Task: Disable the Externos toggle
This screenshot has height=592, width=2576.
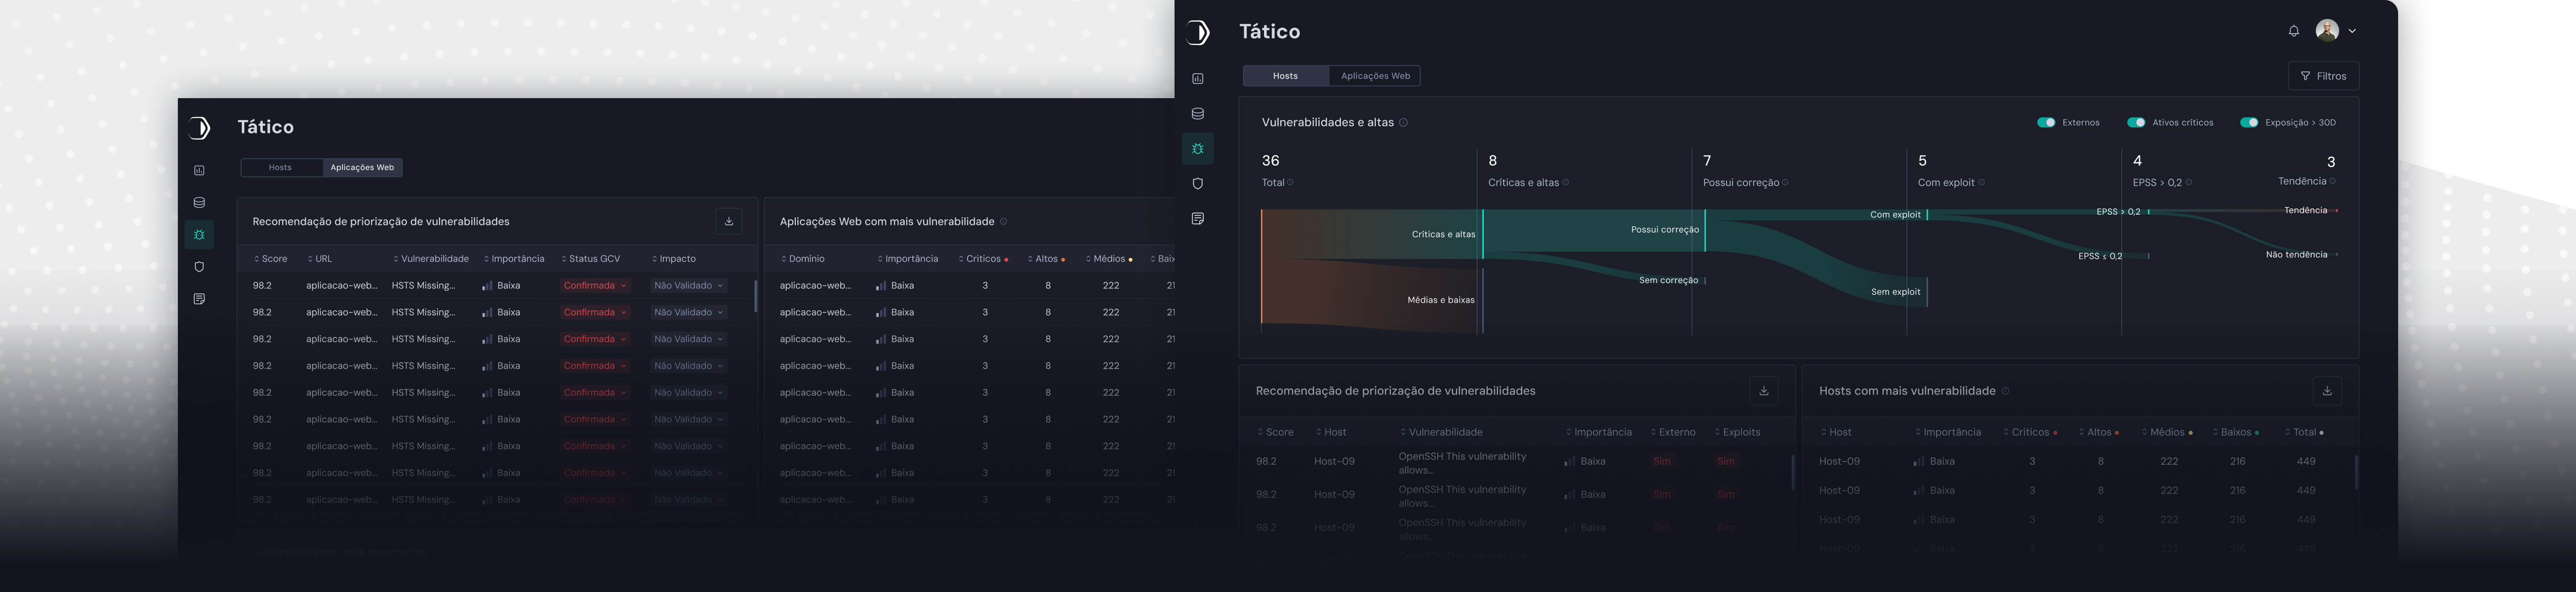Action: [x=2046, y=123]
